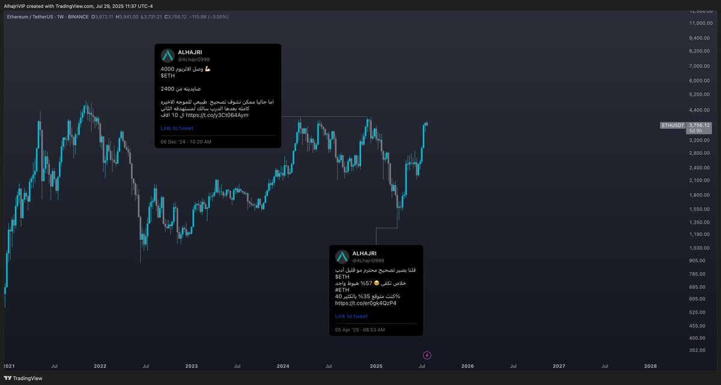Click the 1,030.00 price axis label
This screenshot has height=385, width=721.
699,248
